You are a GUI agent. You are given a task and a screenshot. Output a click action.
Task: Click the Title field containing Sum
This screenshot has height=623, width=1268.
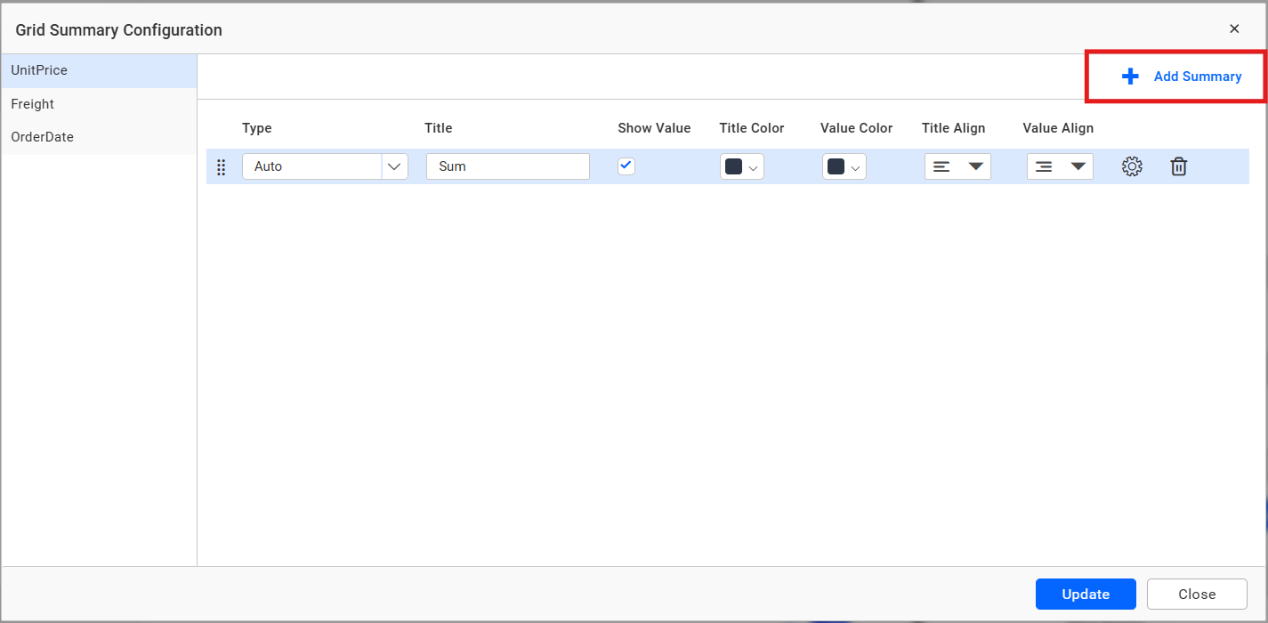[x=507, y=166]
